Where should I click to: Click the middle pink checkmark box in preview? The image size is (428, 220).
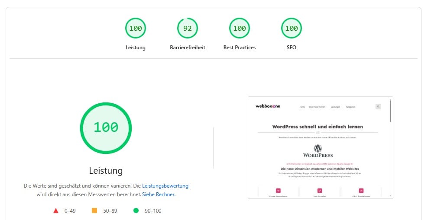pos(320,190)
